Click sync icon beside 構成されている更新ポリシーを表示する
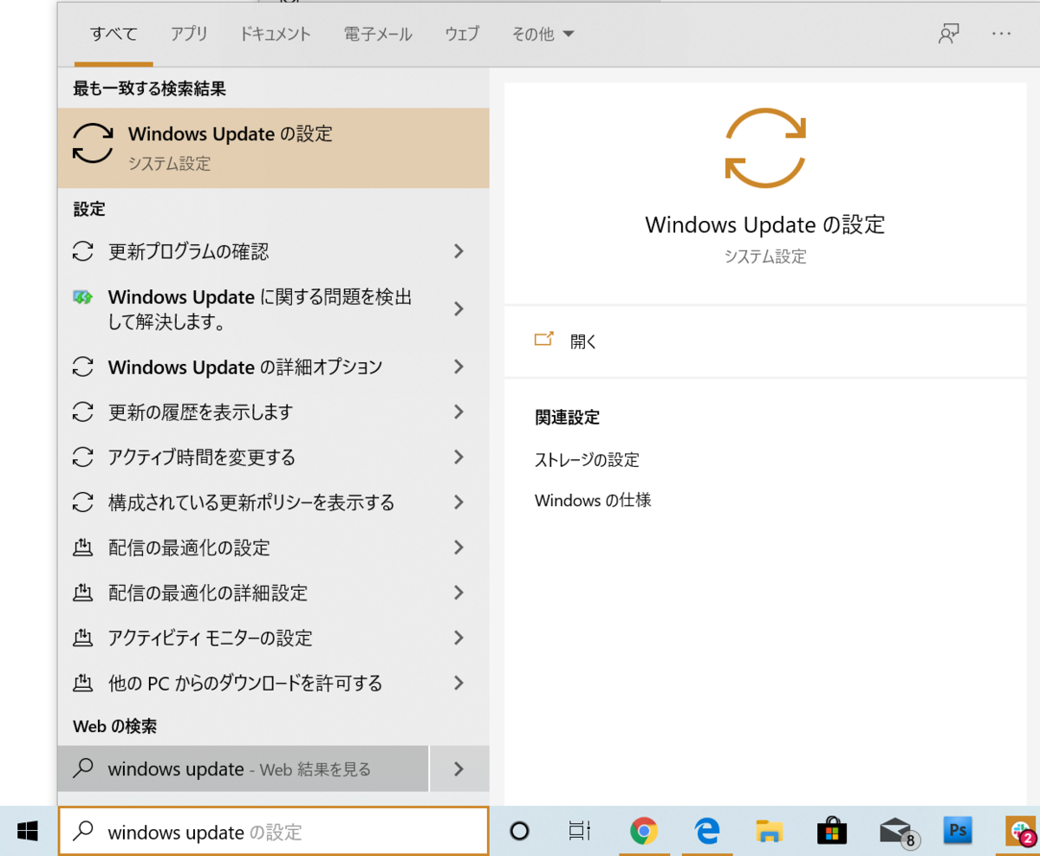The image size is (1040, 856). click(82, 502)
